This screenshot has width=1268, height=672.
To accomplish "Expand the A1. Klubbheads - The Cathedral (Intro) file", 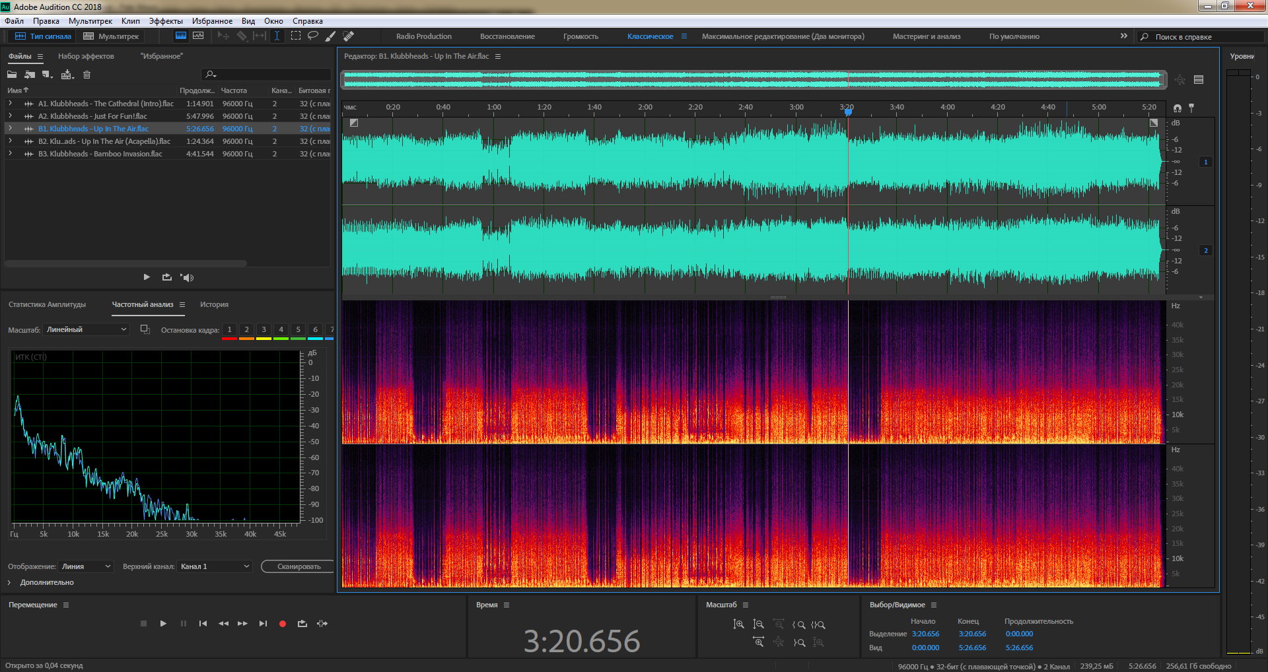I will (x=10, y=104).
